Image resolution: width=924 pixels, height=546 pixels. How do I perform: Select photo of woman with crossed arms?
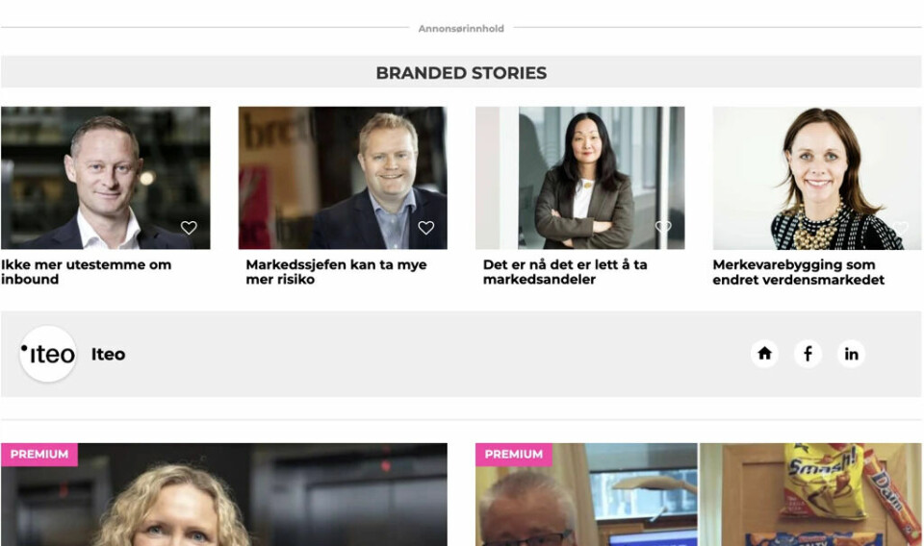tap(579, 178)
